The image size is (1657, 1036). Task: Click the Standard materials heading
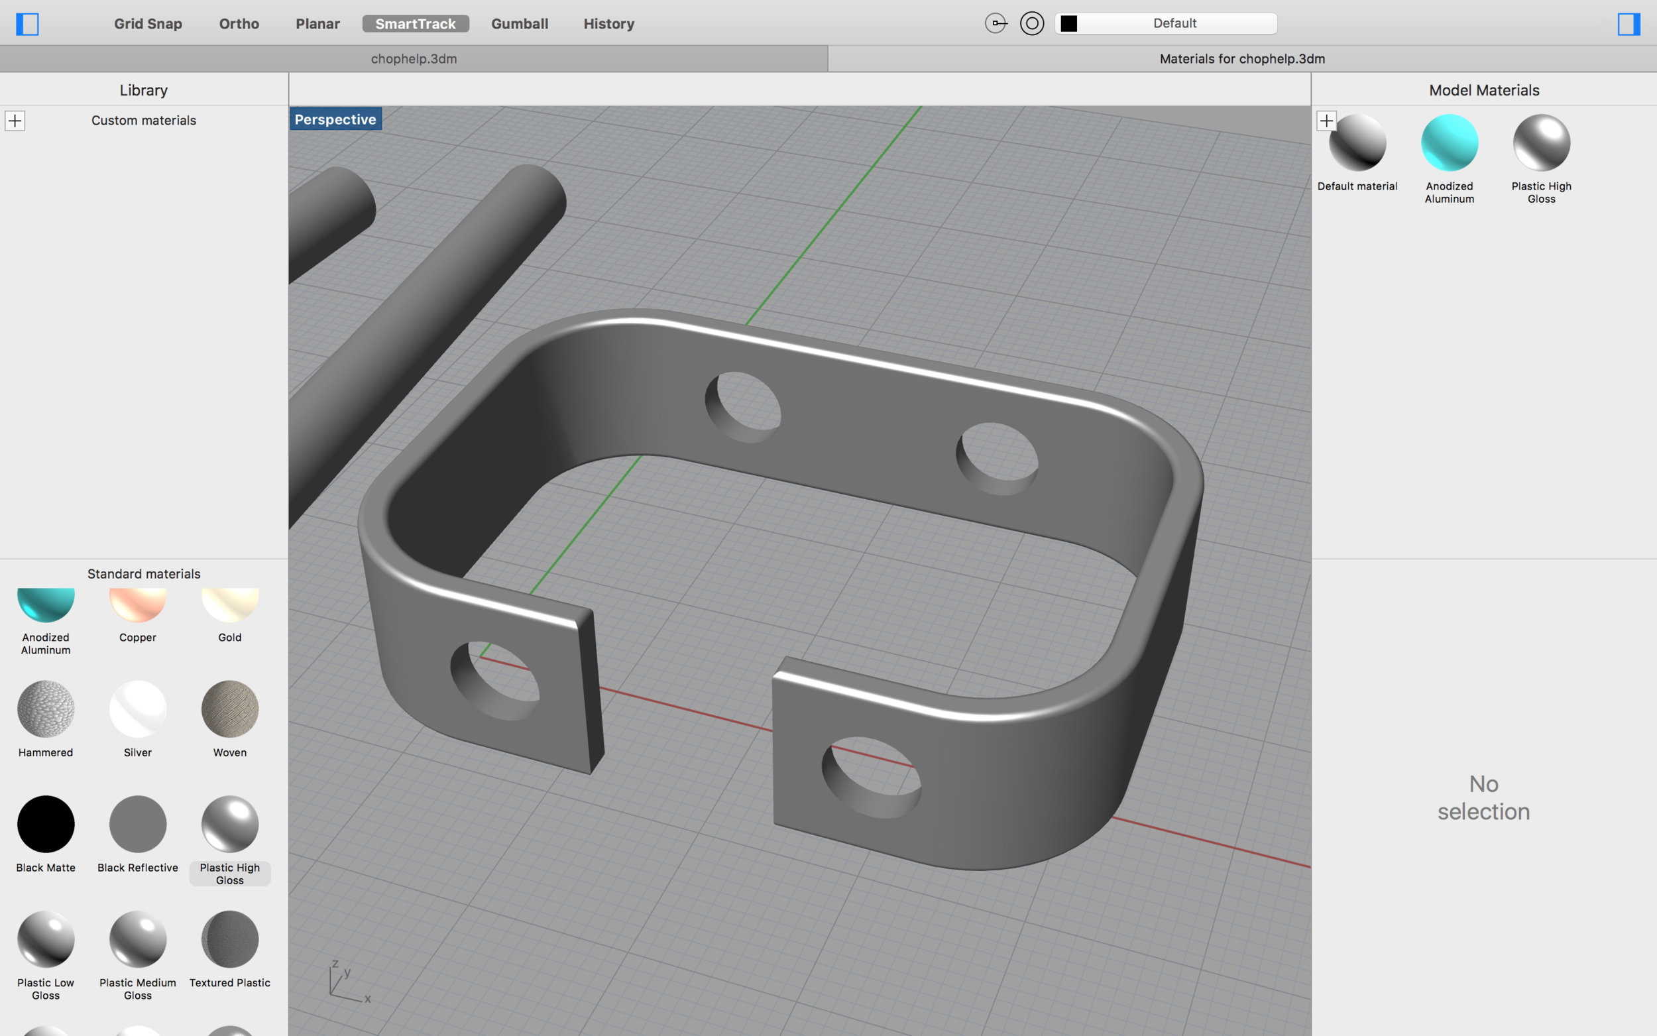(x=144, y=574)
